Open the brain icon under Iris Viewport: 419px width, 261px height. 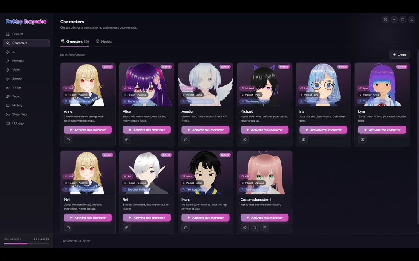point(303,139)
